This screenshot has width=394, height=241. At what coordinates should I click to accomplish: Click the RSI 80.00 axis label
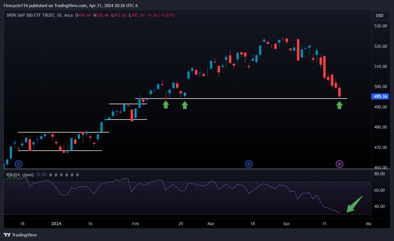click(379, 174)
